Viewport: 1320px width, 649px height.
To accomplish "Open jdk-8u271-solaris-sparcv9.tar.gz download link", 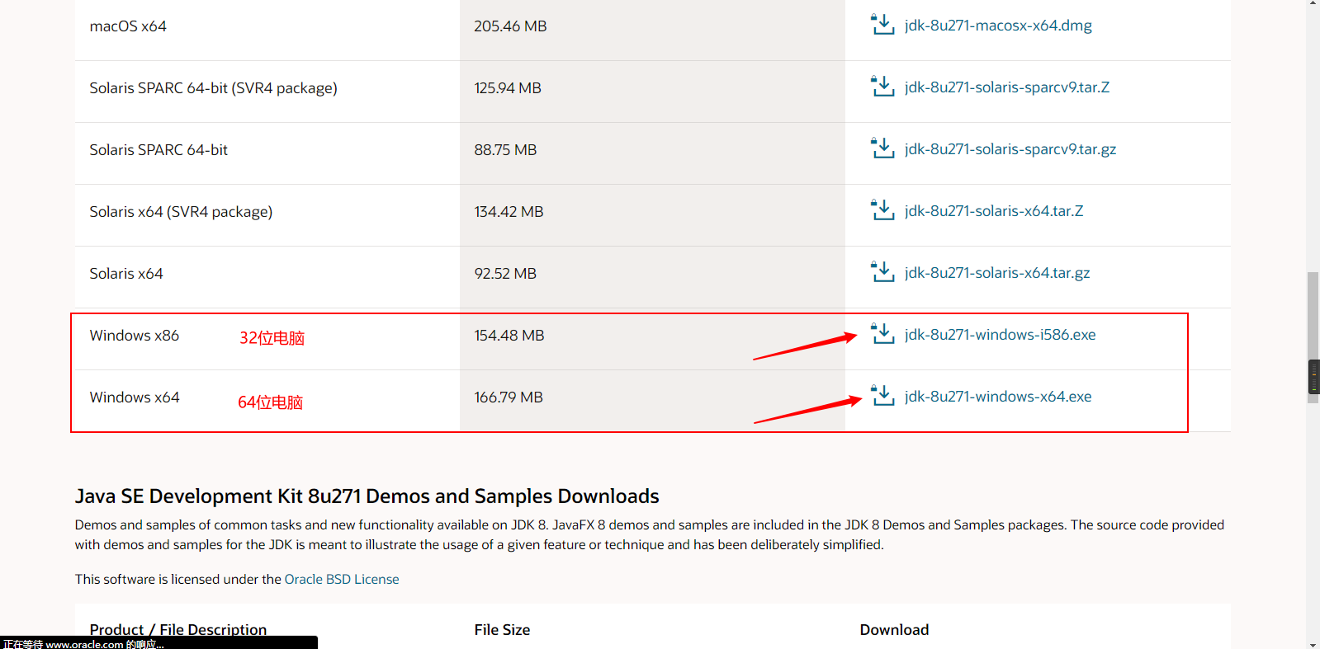I will pyautogui.click(x=1010, y=149).
